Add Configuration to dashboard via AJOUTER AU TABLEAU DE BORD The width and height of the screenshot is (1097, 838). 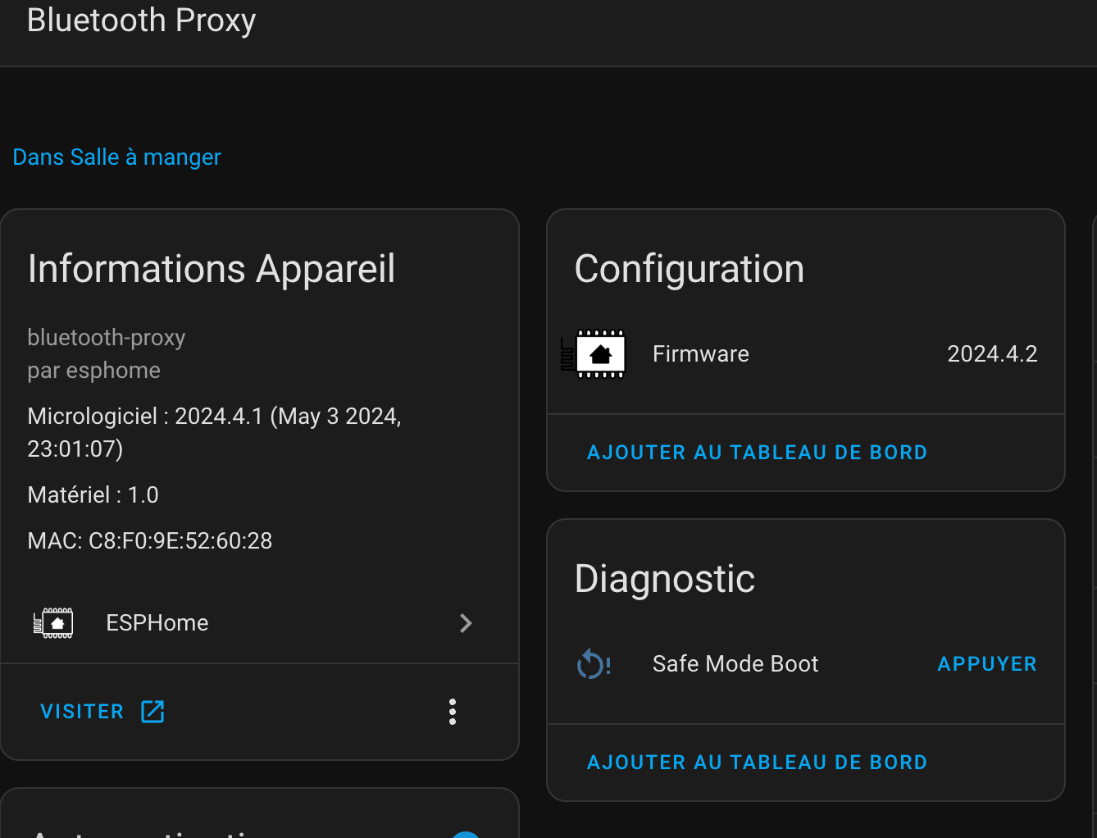[758, 453]
